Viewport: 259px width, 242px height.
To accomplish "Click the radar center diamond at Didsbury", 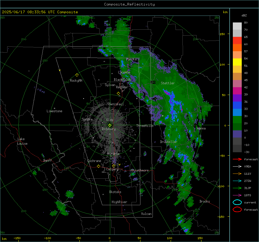I will pos(110,125).
